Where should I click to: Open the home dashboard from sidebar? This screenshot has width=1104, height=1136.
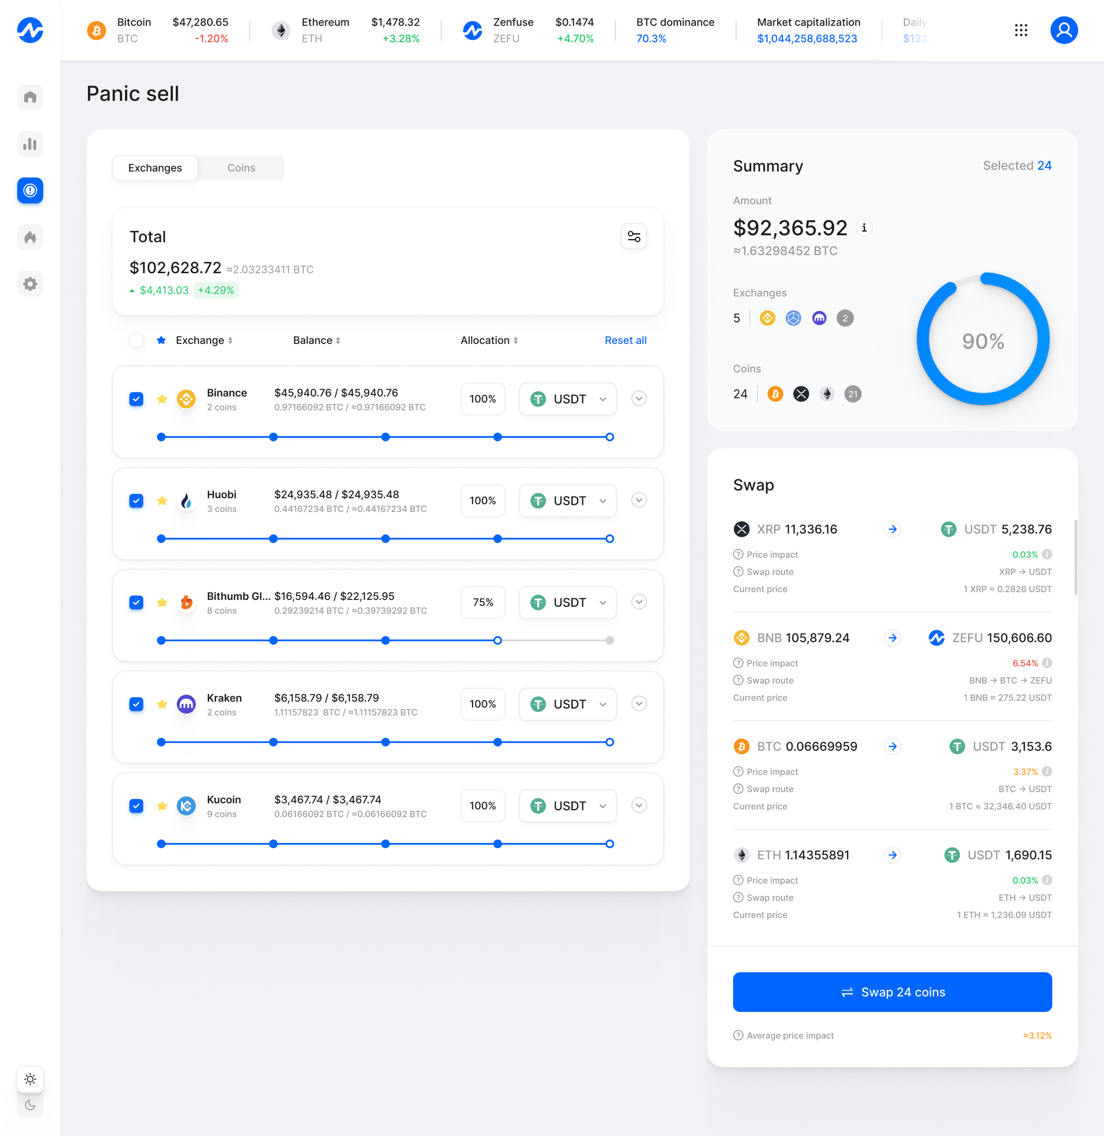coord(30,98)
